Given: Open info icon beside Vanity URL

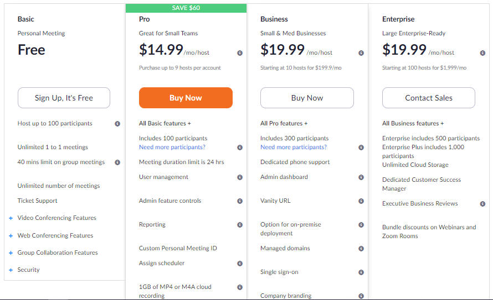Looking at the screenshot, I should (x=361, y=201).
